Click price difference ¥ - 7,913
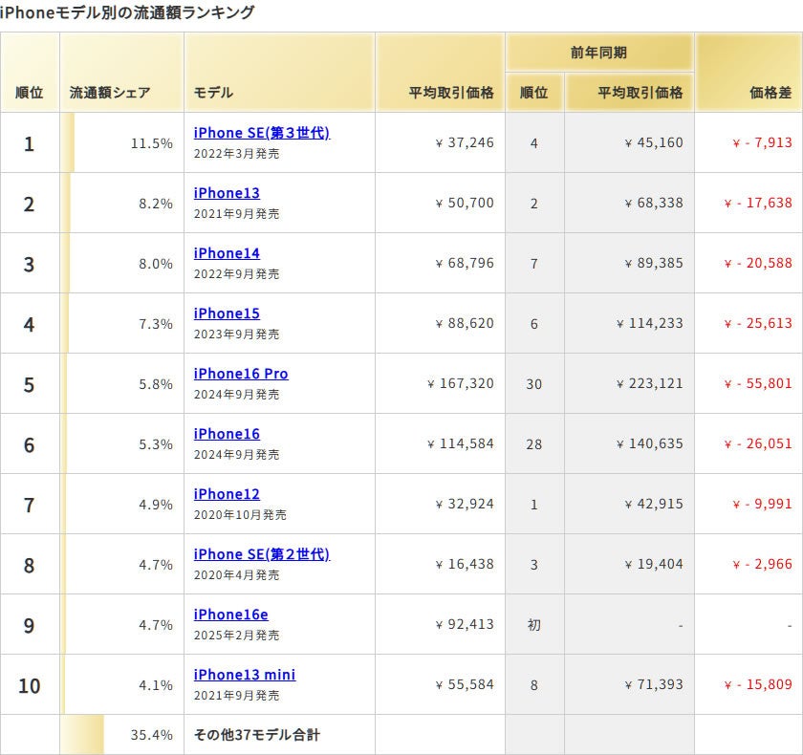Image resolution: width=803 pixels, height=755 pixels. pos(762,142)
